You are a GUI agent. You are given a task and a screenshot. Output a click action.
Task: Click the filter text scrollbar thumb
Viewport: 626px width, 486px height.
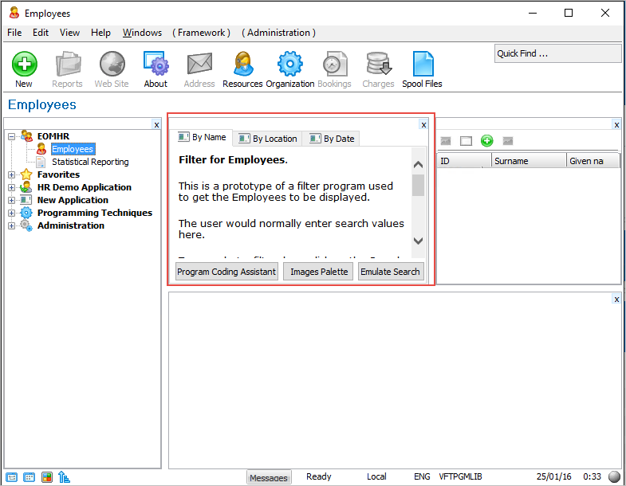click(x=418, y=185)
